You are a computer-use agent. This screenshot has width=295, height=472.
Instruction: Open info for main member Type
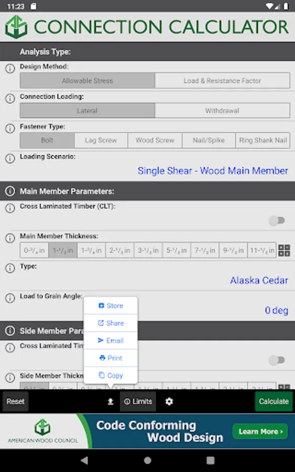pos(10,268)
